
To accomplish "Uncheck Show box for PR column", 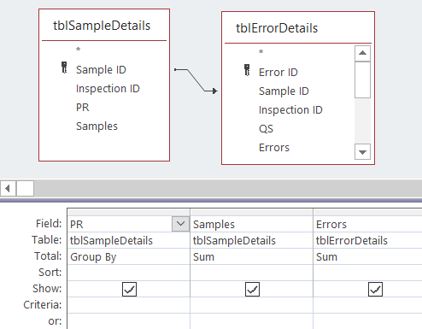I will pyautogui.click(x=129, y=289).
